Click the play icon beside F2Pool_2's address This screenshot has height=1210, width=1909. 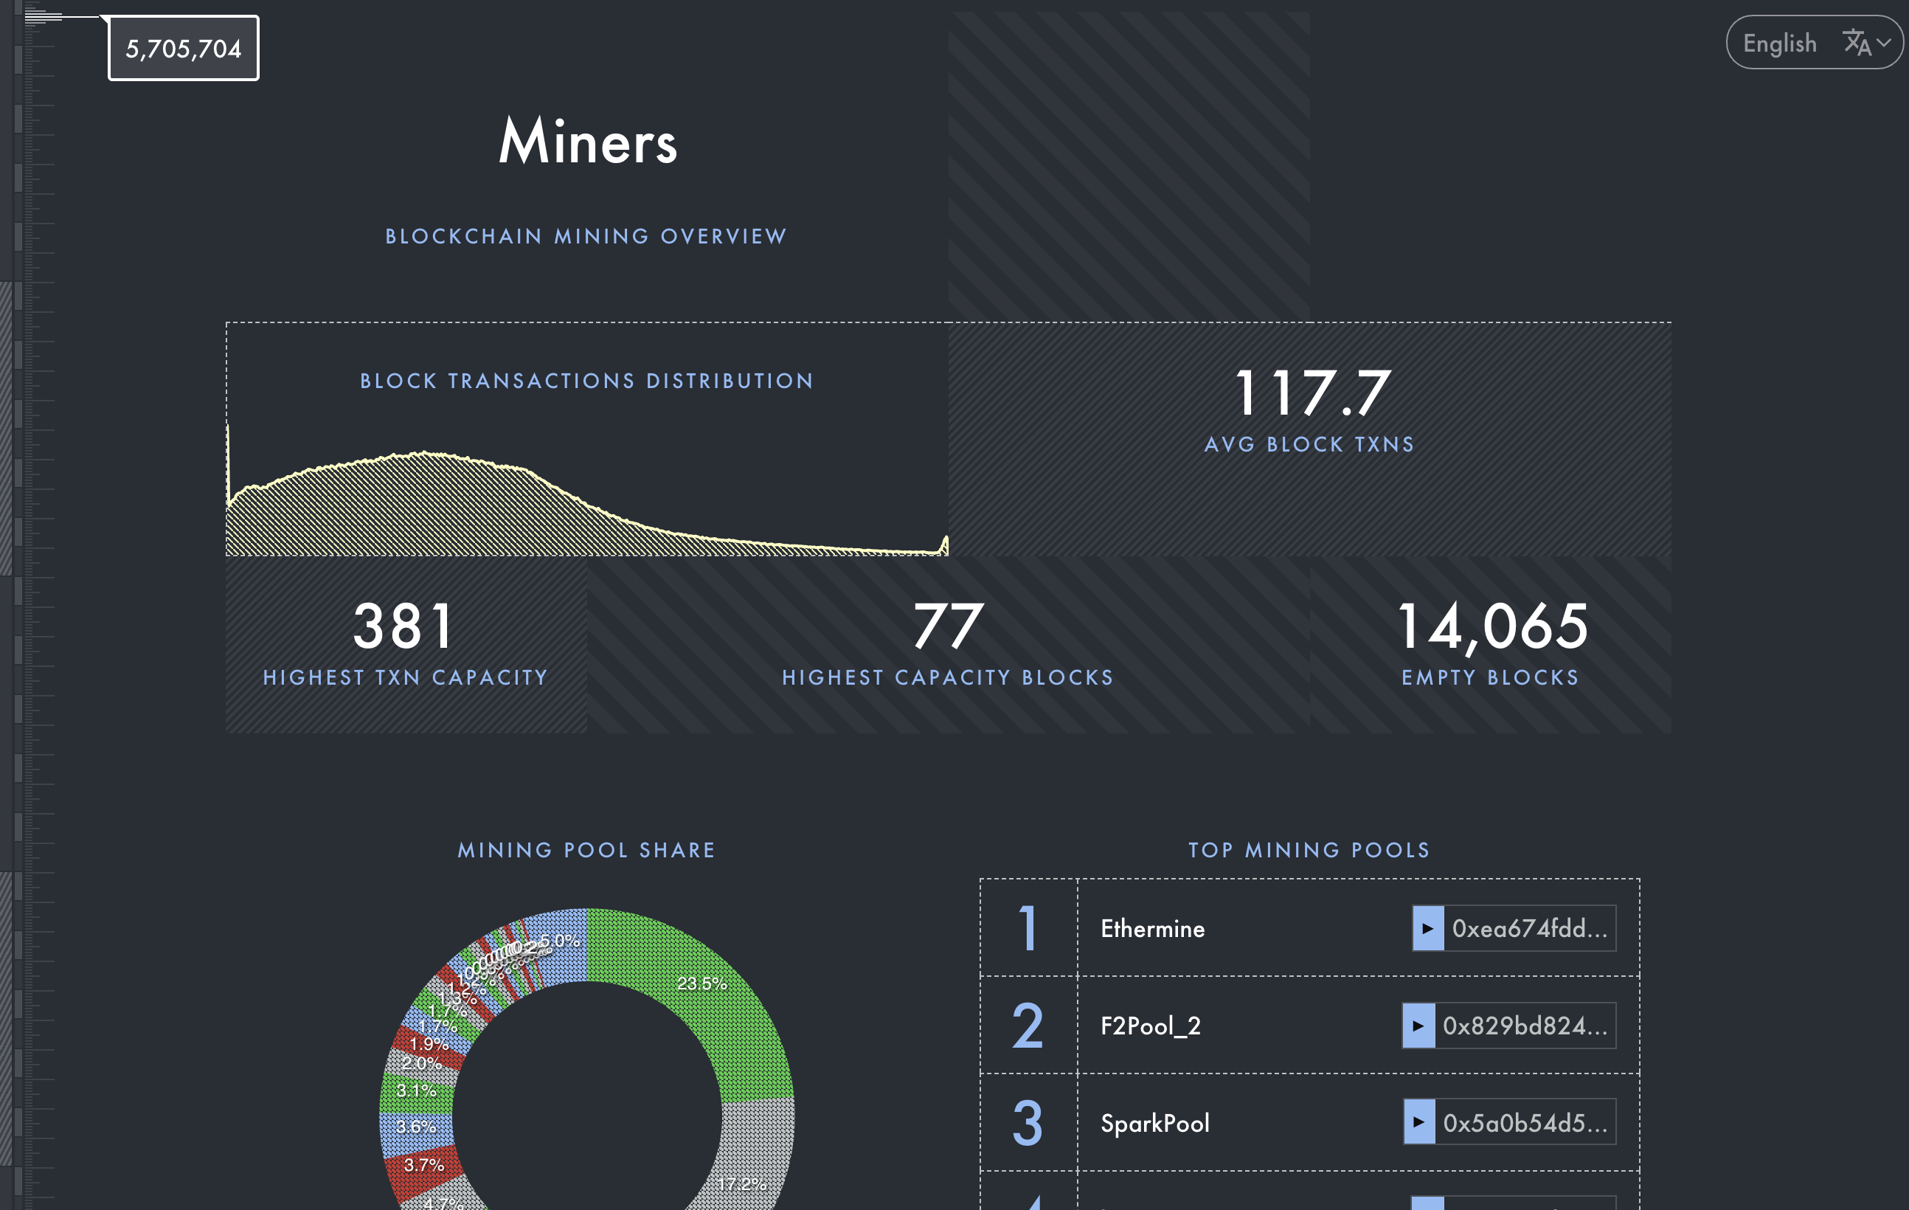click(x=1420, y=1026)
